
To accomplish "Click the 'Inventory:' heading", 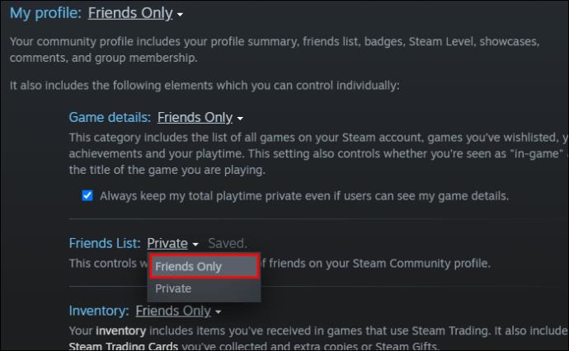I will [x=99, y=311].
